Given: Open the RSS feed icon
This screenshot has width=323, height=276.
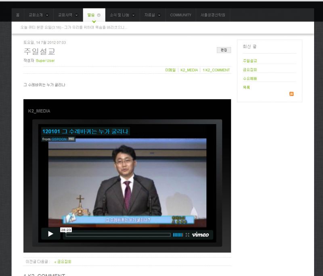Looking at the screenshot, I should coord(292,94).
